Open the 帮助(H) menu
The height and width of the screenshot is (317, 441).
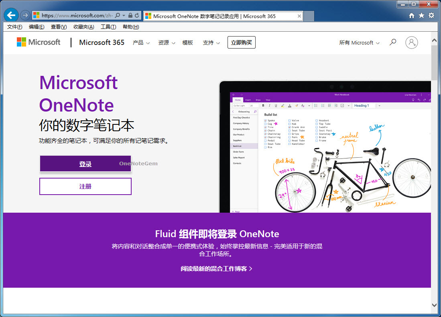pos(131,27)
